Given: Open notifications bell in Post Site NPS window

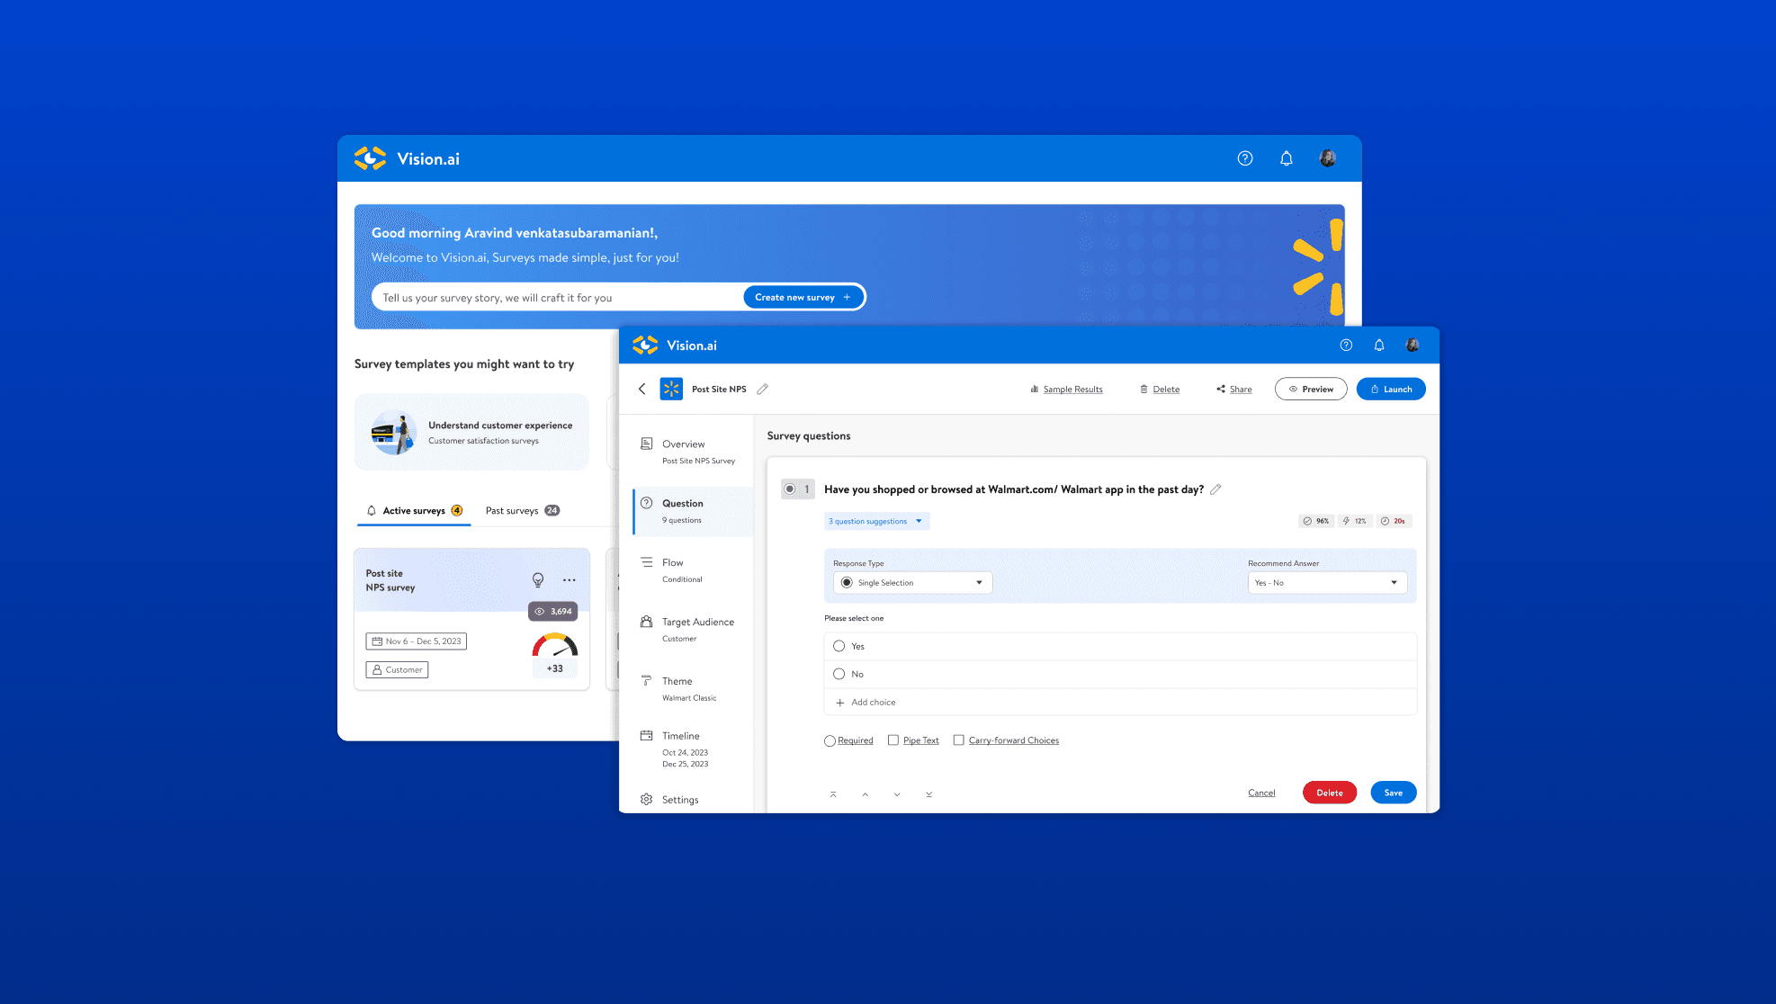Looking at the screenshot, I should coord(1379,345).
